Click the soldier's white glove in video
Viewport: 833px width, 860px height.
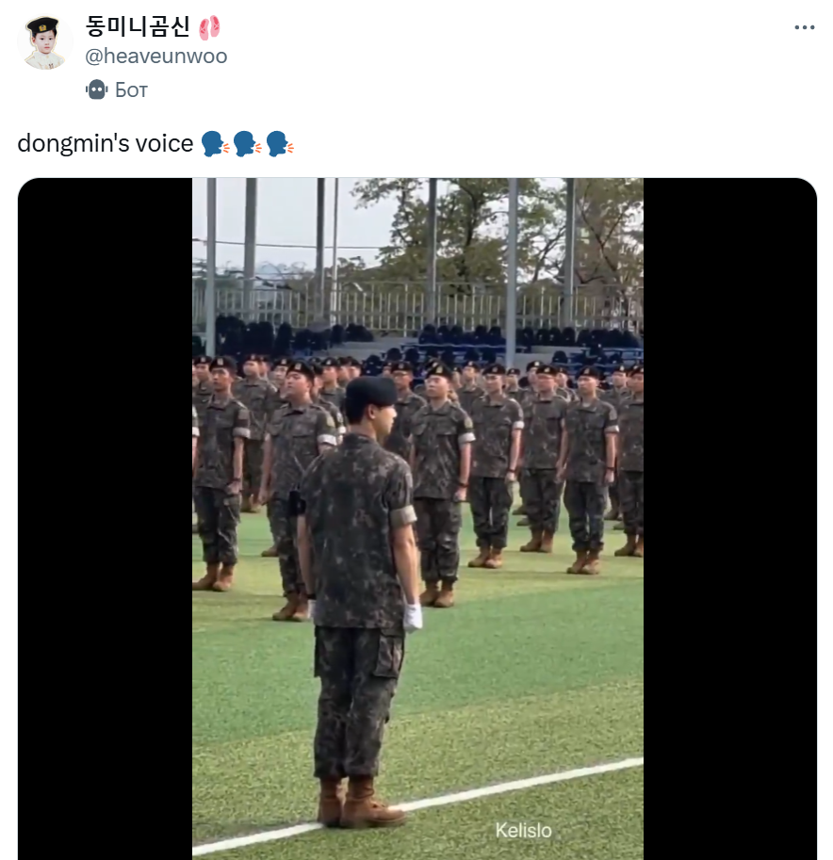click(413, 617)
